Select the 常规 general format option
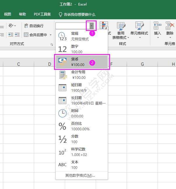176x189 pixels. 82,36
